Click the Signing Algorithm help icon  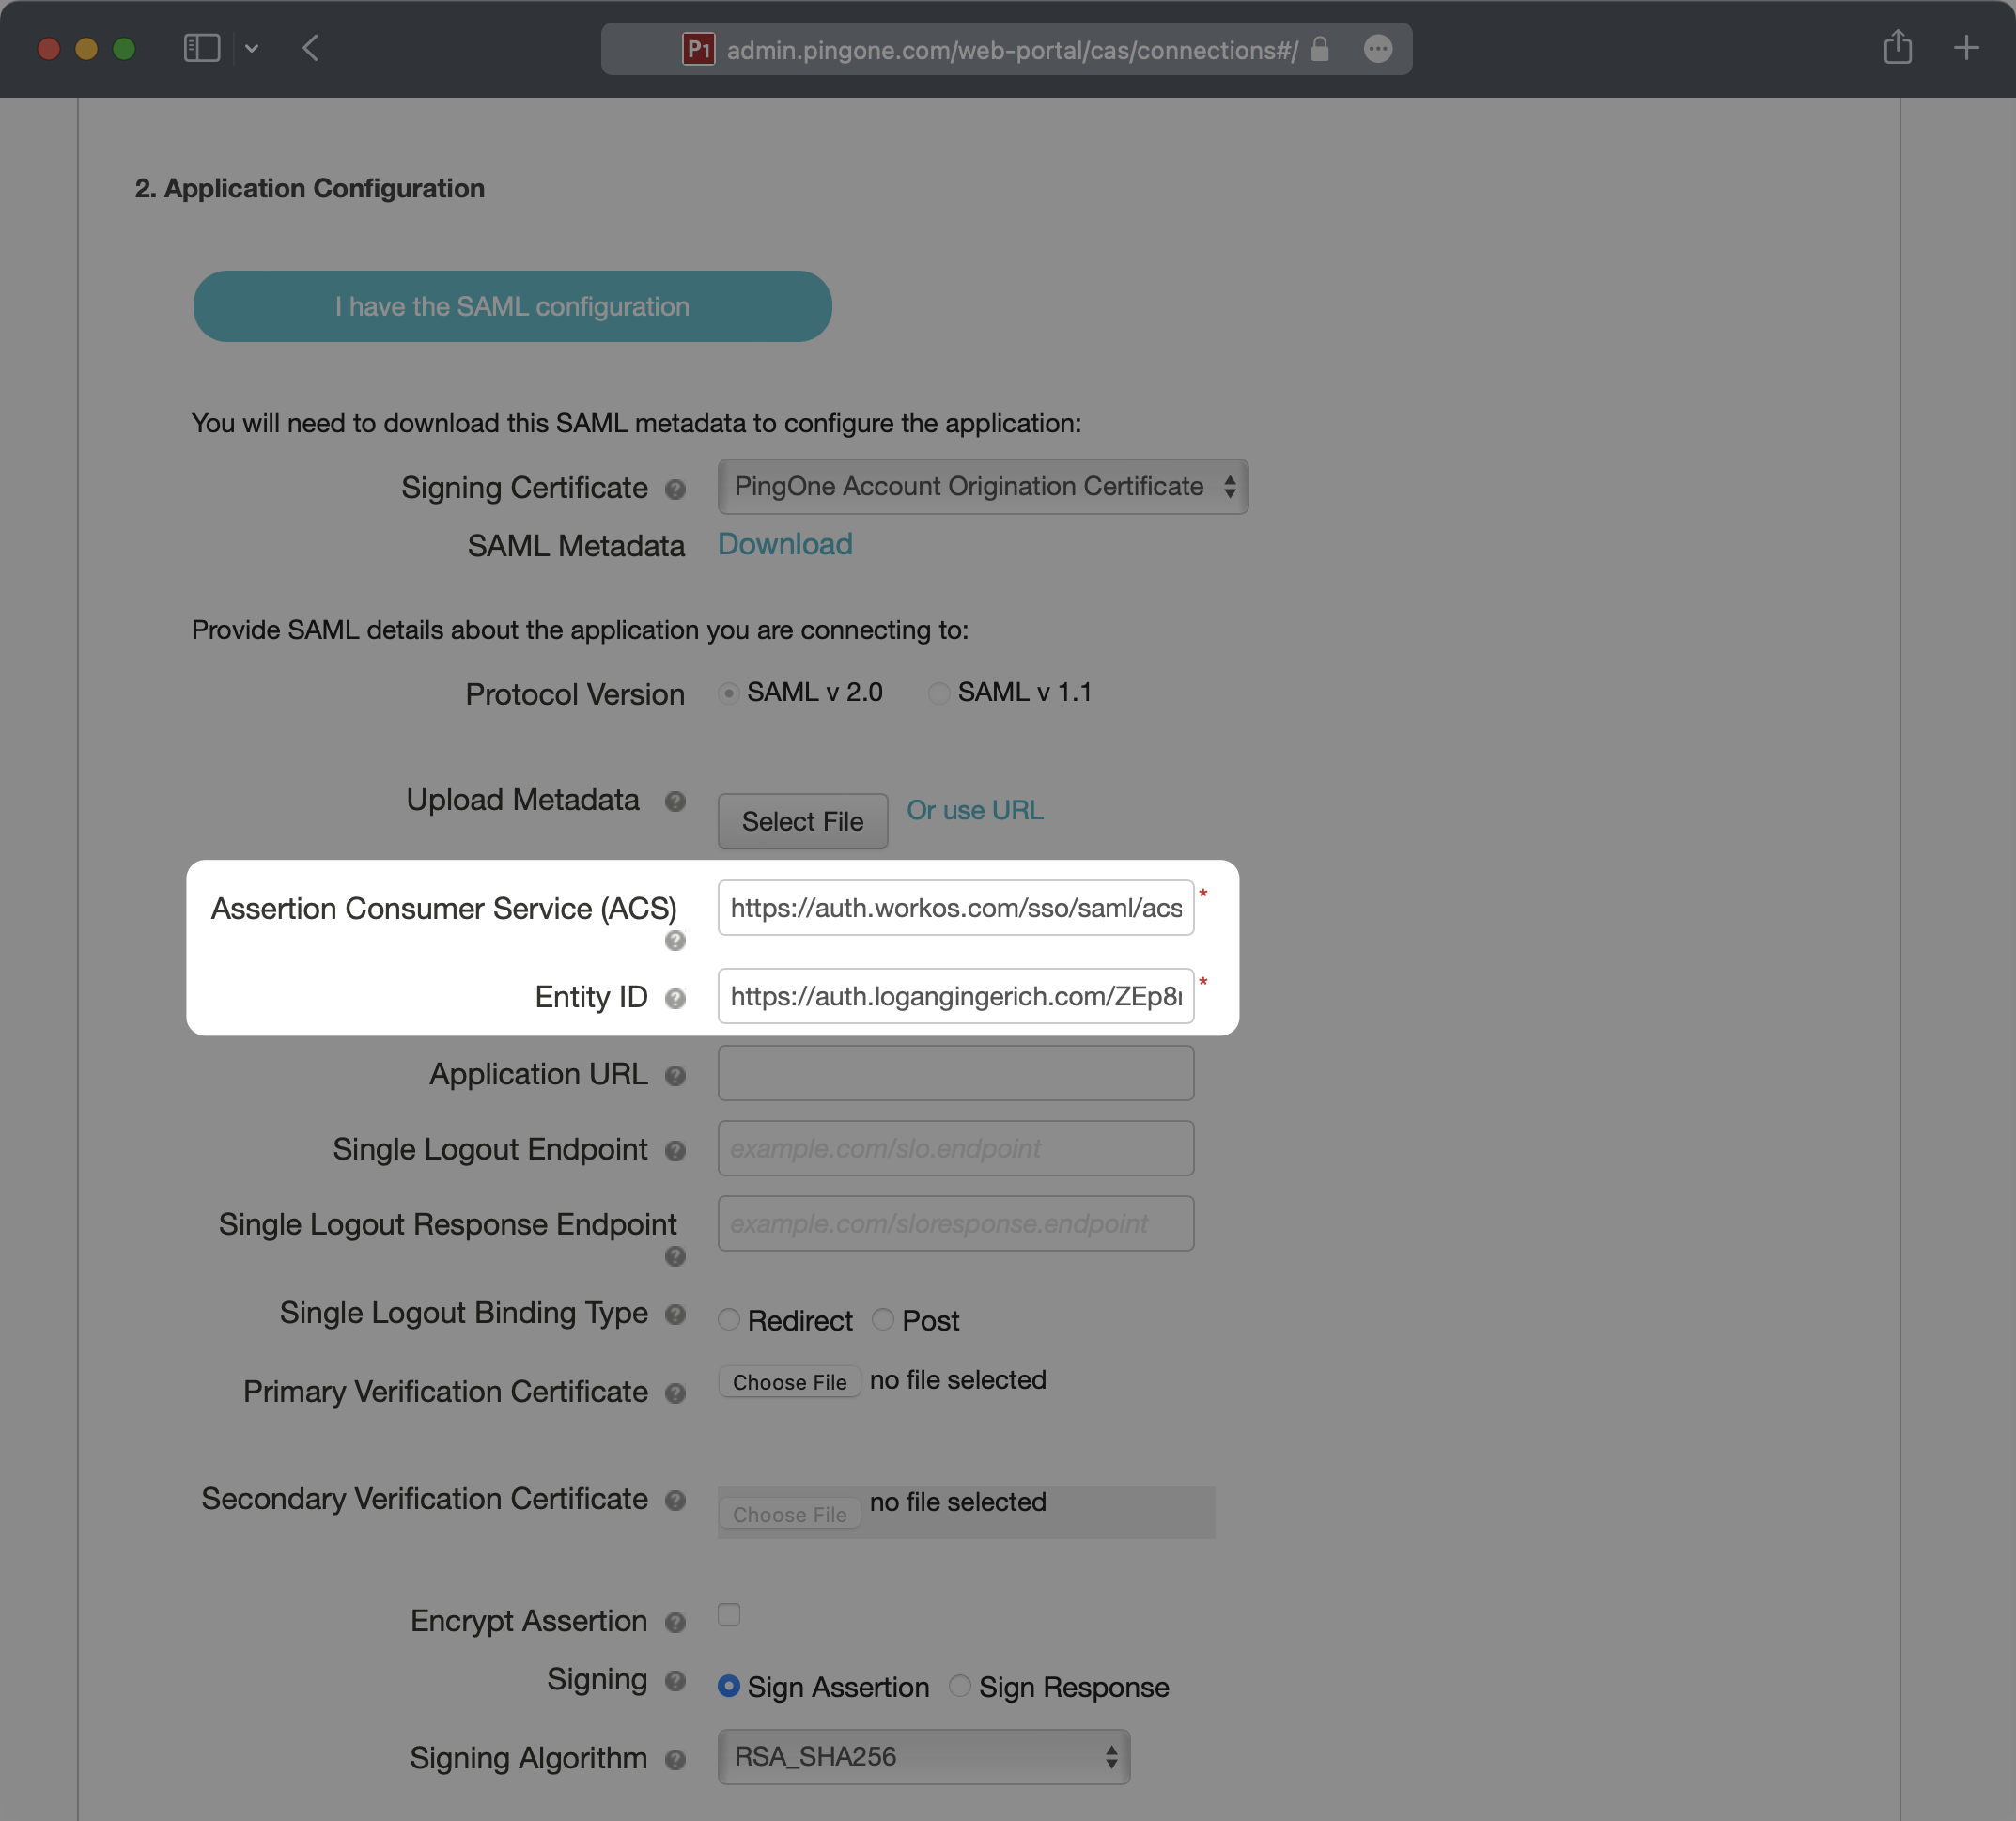[675, 1760]
